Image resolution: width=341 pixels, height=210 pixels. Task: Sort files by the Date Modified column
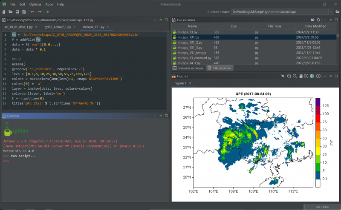[316, 26]
